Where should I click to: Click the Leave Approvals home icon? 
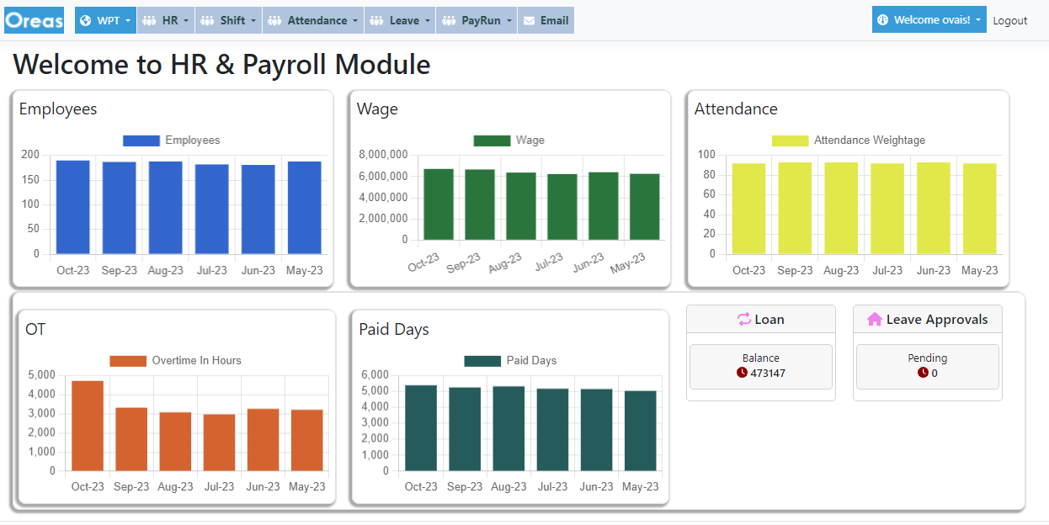(875, 320)
